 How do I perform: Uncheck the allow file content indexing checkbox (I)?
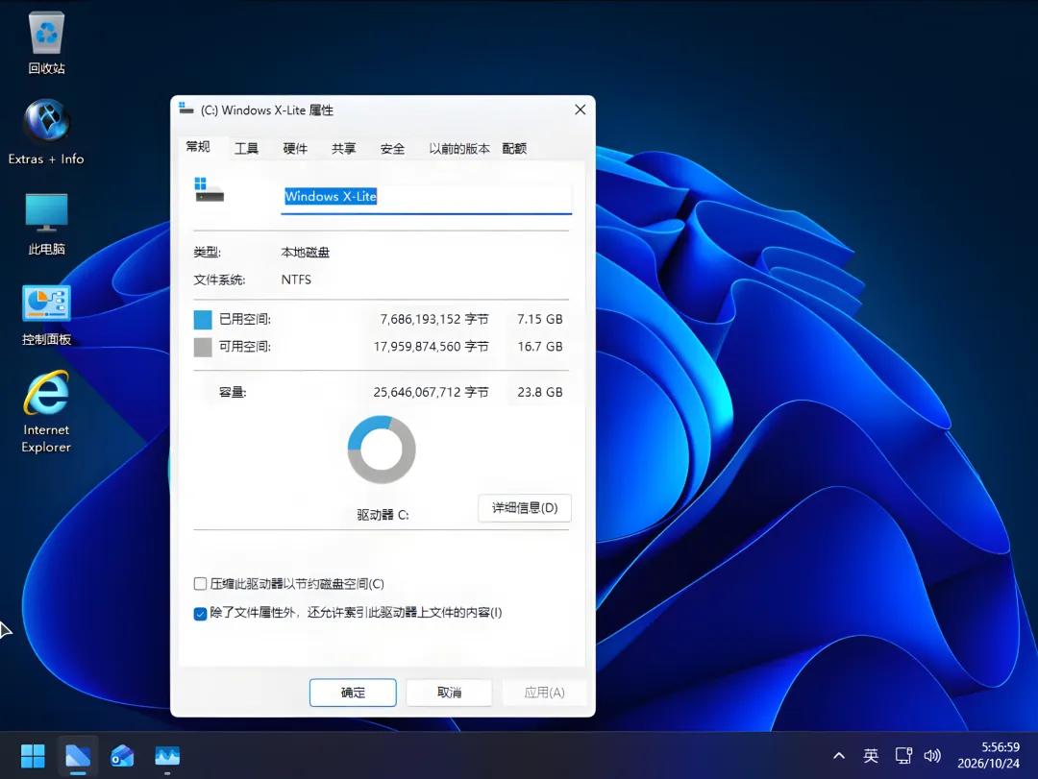pos(200,614)
